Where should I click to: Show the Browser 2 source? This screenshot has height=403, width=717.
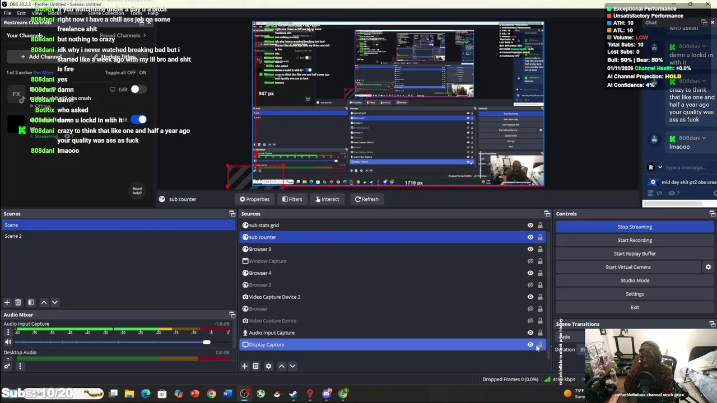530,285
